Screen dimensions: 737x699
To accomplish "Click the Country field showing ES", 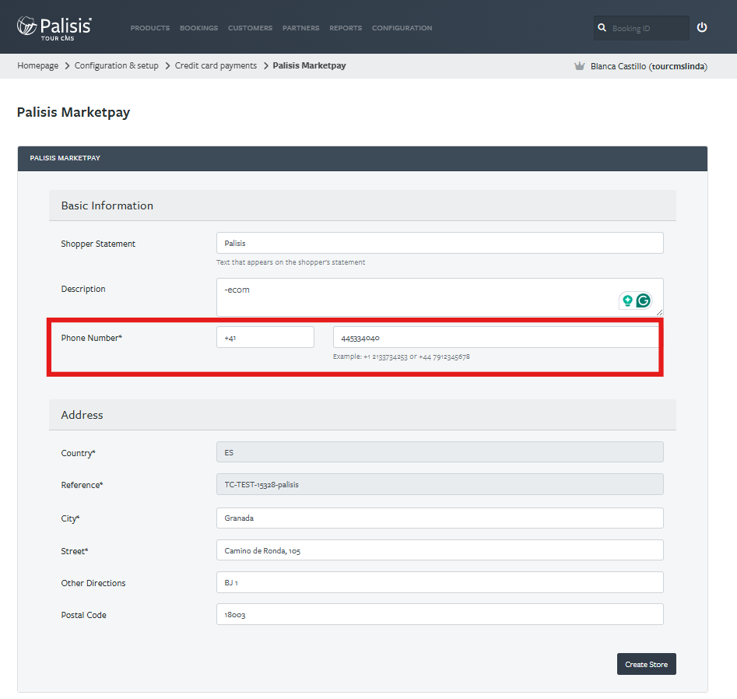I will tap(440, 452).
